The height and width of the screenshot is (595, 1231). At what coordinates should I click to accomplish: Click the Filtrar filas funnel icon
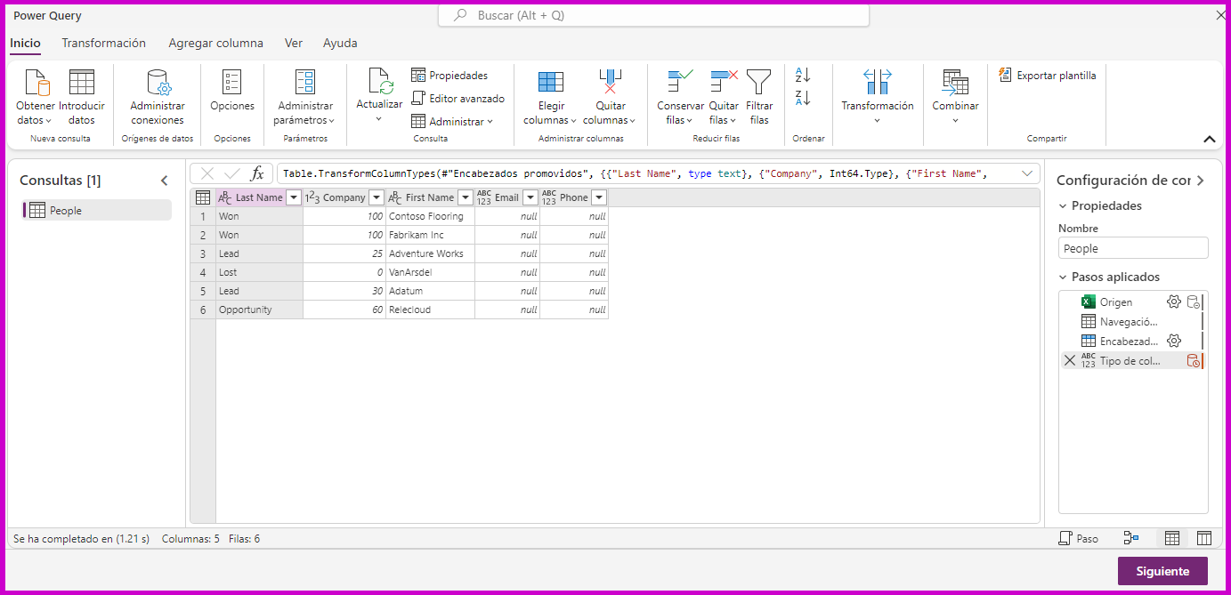[x=759, y=83]
